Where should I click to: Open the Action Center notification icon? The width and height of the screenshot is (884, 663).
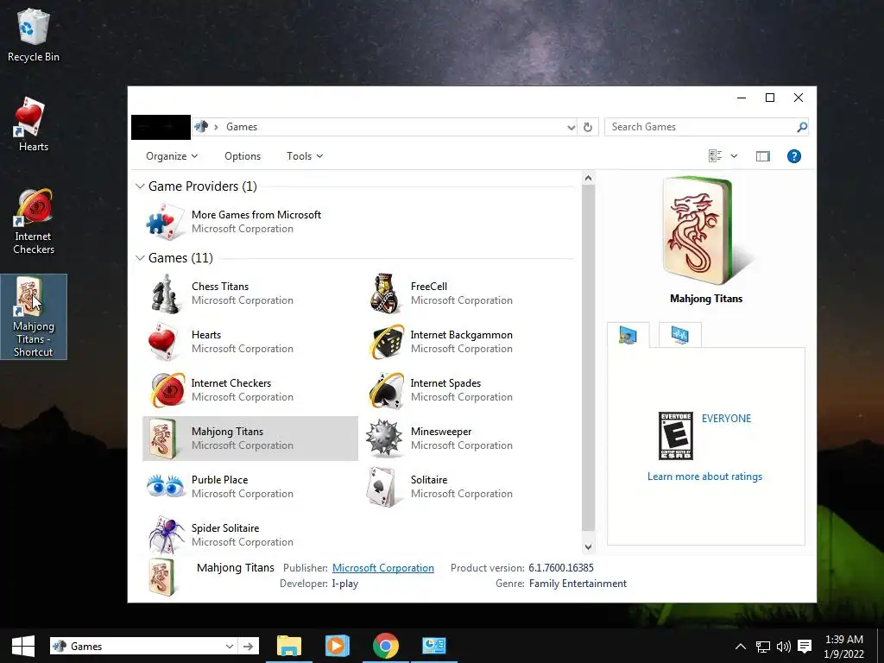(805, 646)
